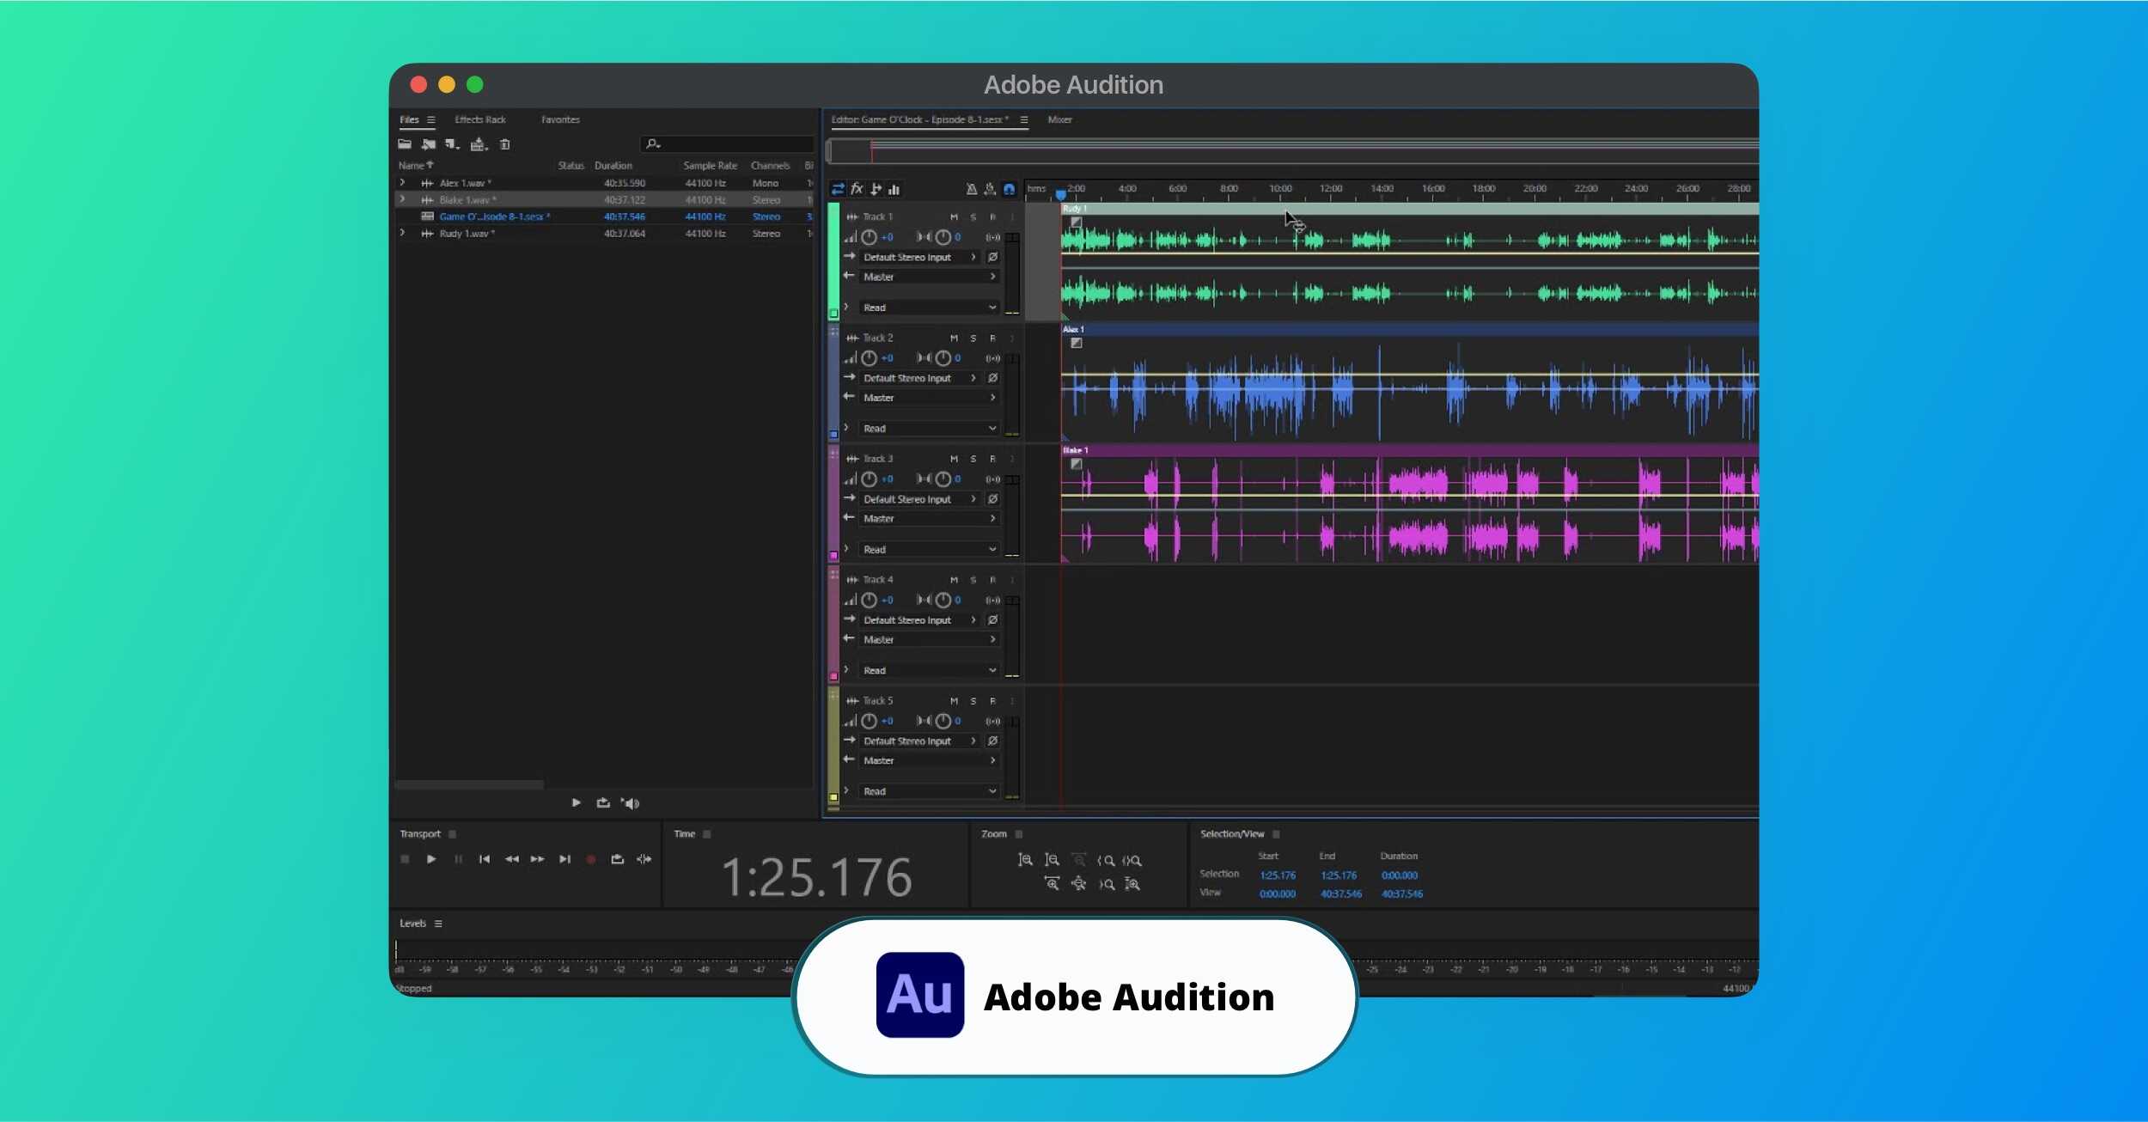The height and width of the screenshot is (1122, 2148).
Task: Click the red Record button in Transport
Action: (591, 859)
